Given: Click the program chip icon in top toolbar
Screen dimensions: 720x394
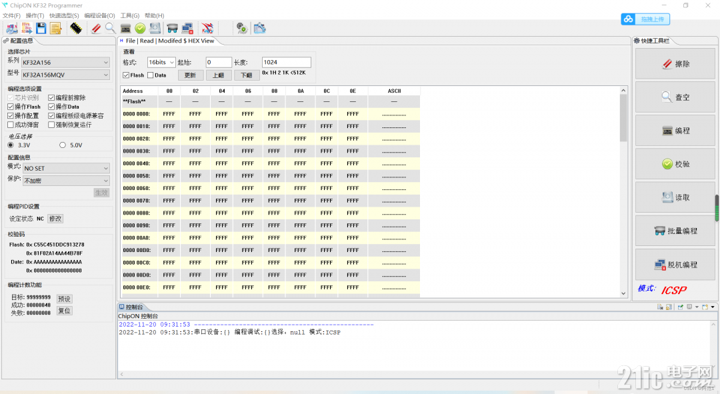Looking at the screenshot, I should (x=125, y=29).
